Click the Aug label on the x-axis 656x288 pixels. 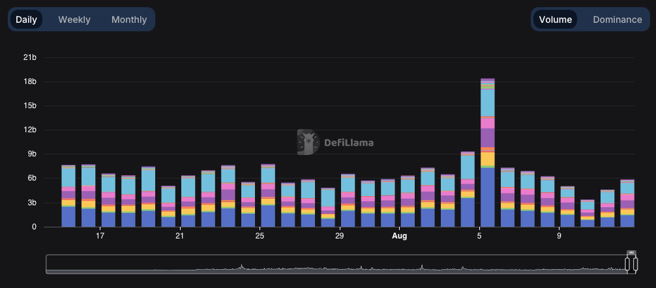point(399,236)
